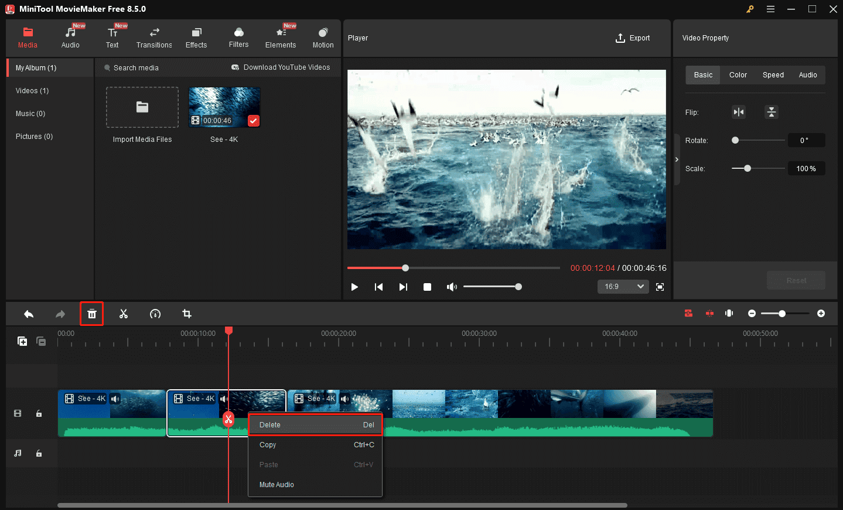The height and width of the screenshot is (510, 843).
Task: Click the Undo arrow
Action: point(29,314)
